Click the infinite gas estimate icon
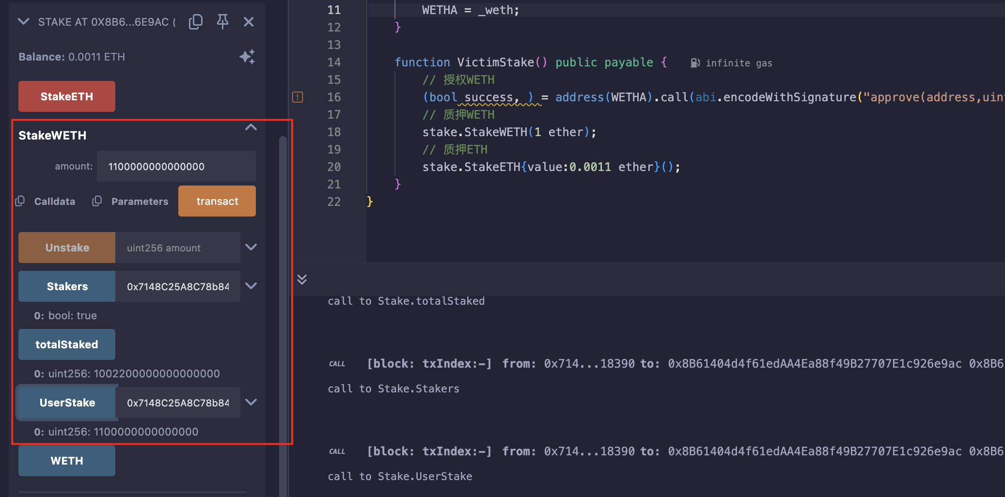Viewport: 1005px width, 497px height. pyautogui.click(x=695, y=63)
